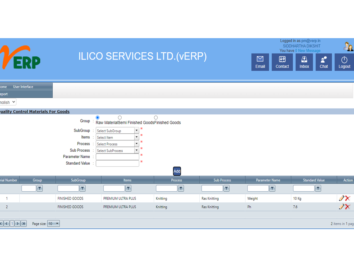Sort by the Items column header
This screenshot has height=267, width=354.
coord(127,180)
